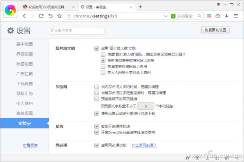Viewport: 244px width, 162px height.
Task: Click the settings gear icon beside 设置
Action: (11, 30)
